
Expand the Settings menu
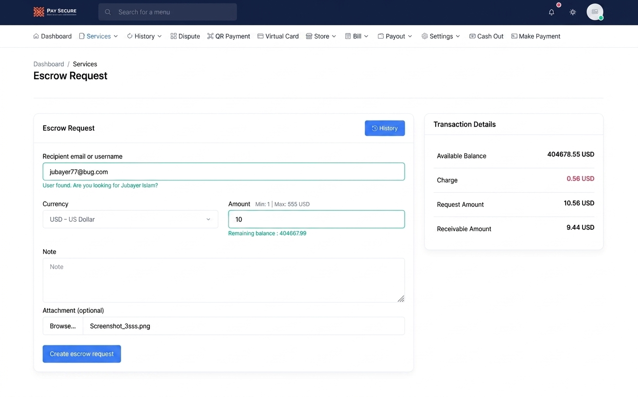click(441, 36)
